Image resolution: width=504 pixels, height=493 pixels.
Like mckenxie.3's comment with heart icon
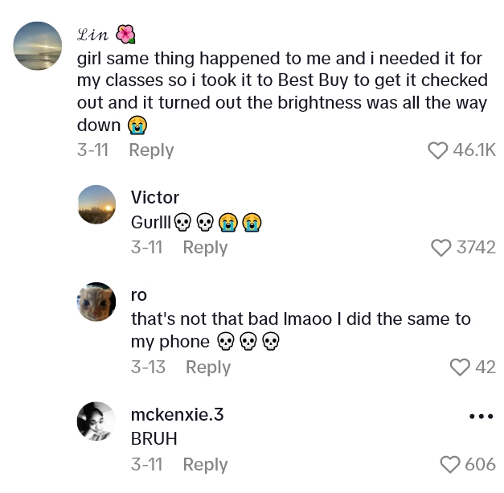tap(449, 464)
